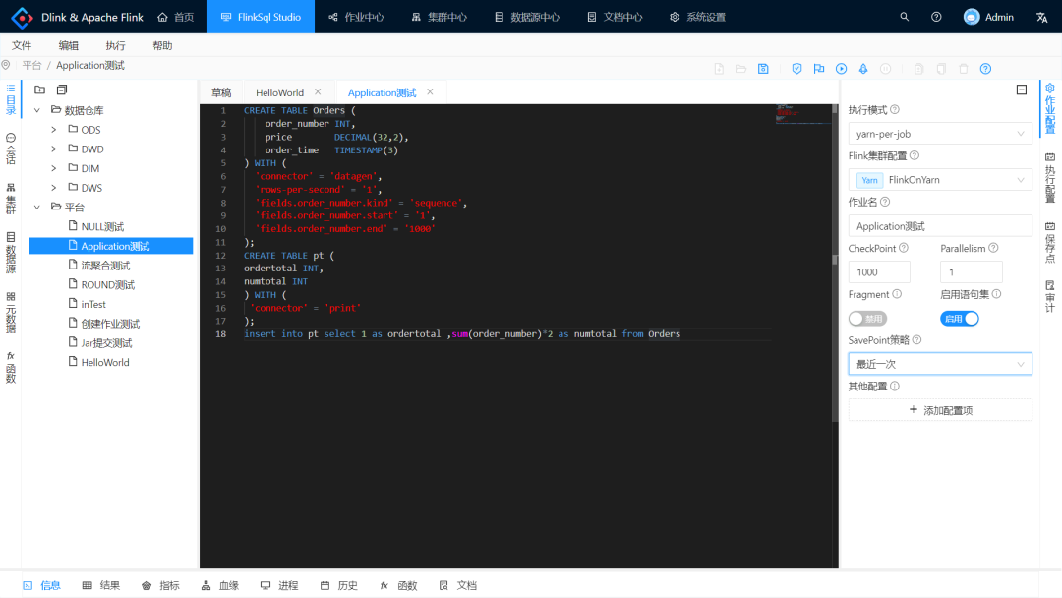The height and width of the screenshot is (598, 1062).
Task: Click the question-mark help toolbar icon
Action: click(985, 69)
